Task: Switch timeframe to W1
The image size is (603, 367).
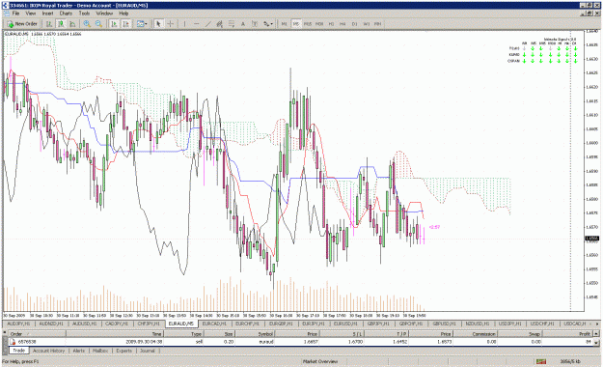Action: pyautogui.click(x=367, y=24)
